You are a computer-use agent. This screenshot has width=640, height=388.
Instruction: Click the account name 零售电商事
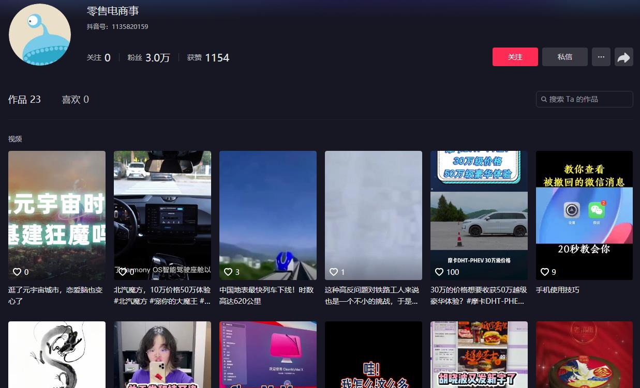[113, 11]
